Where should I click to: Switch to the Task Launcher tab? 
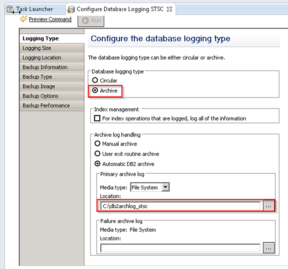(35, 9)
